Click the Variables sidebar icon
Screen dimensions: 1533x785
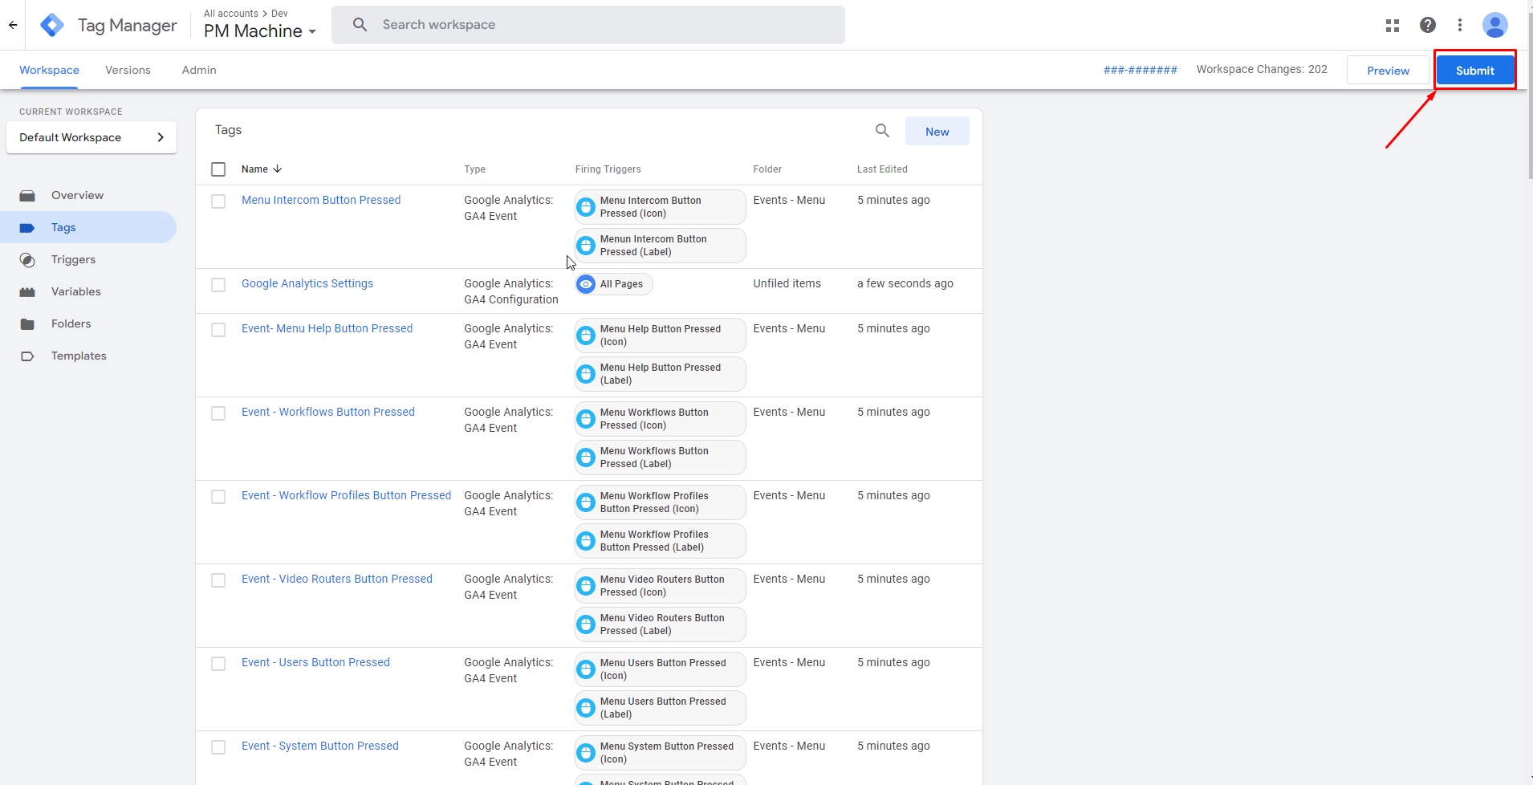pyautogui.click(x=27, y=292)
